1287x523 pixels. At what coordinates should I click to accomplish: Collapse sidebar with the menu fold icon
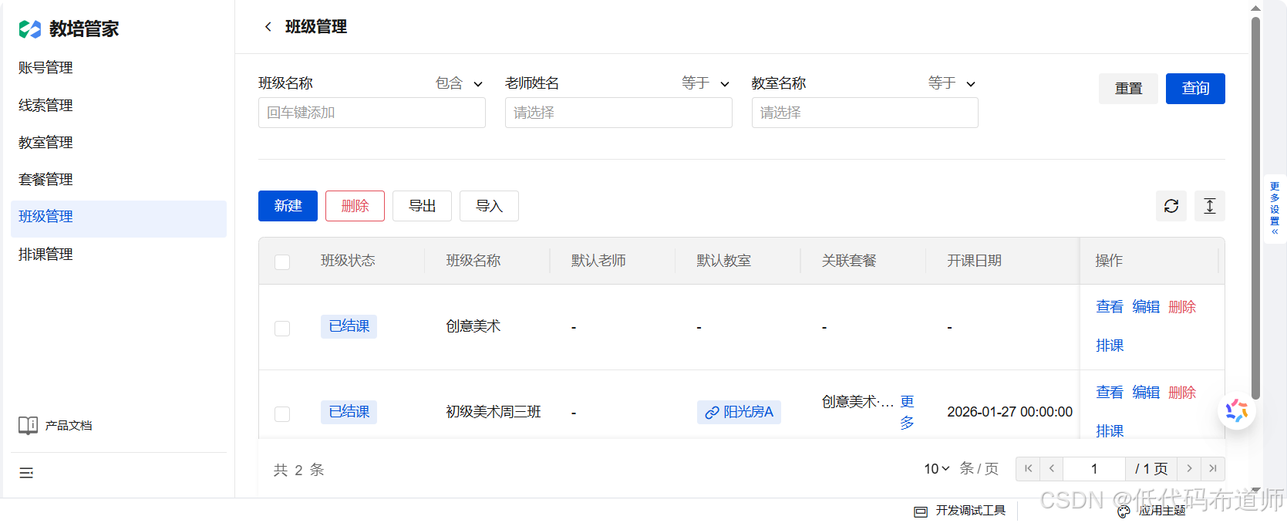(26, 473)
